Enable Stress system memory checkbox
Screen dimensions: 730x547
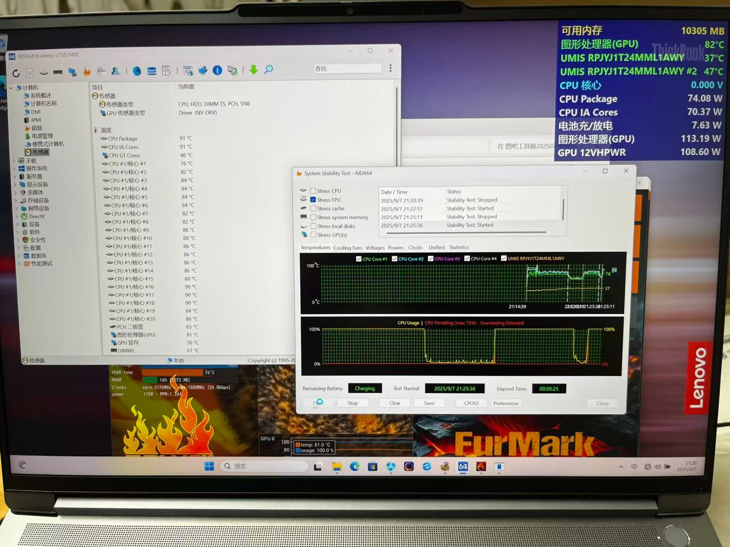coord(313,217)
